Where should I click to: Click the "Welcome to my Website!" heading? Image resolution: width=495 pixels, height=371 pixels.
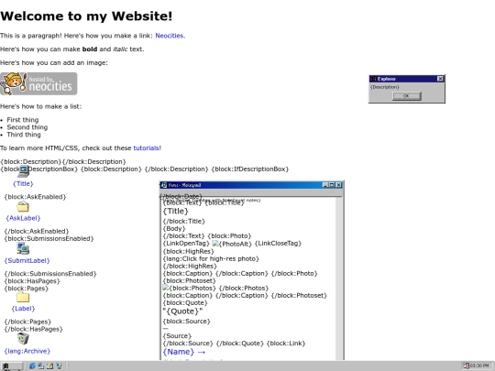coord(86,16)
